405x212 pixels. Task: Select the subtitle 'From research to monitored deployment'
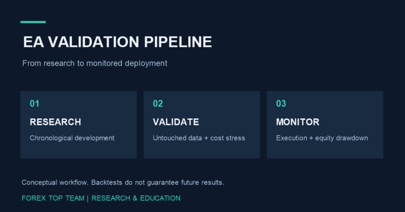point(95,63)
